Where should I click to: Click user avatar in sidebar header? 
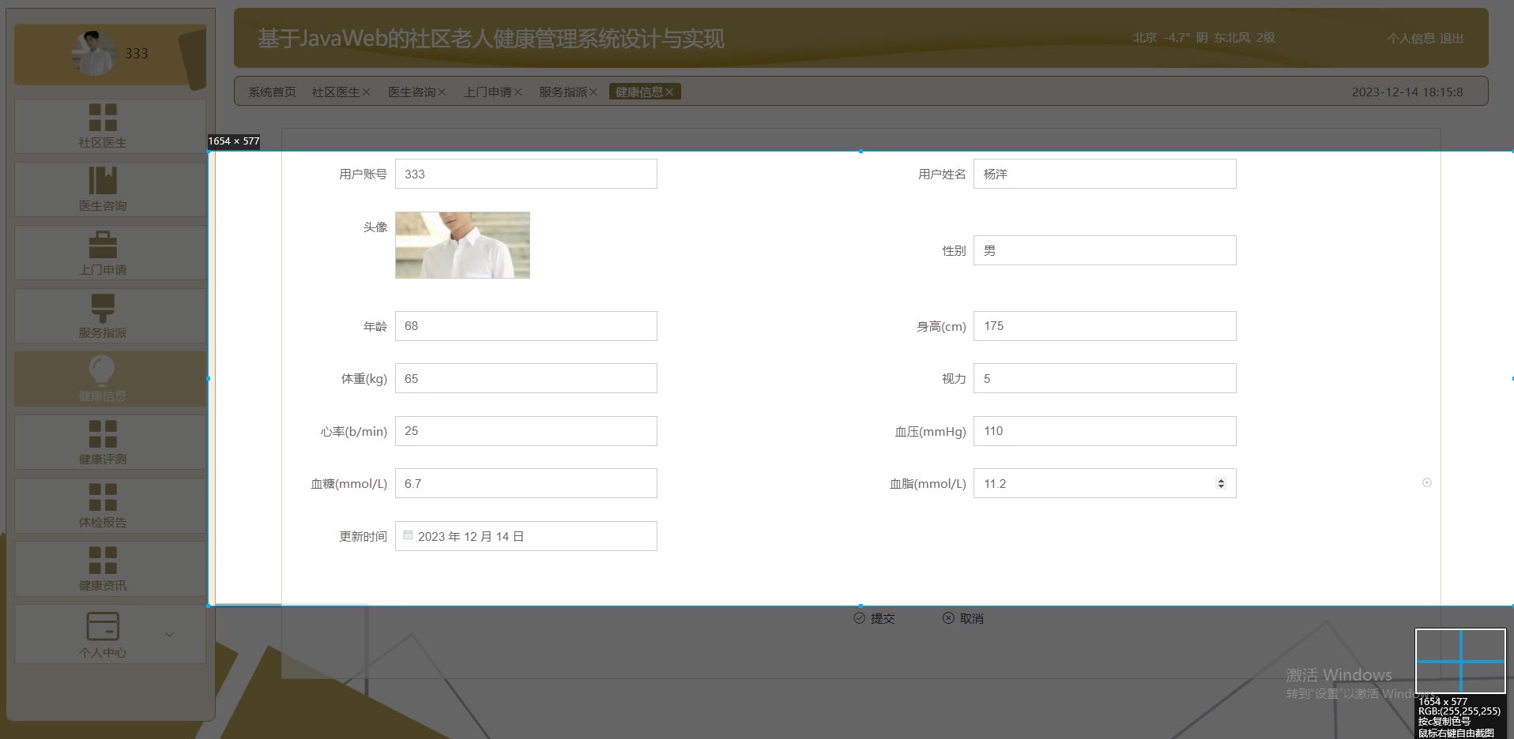(94, 53)
